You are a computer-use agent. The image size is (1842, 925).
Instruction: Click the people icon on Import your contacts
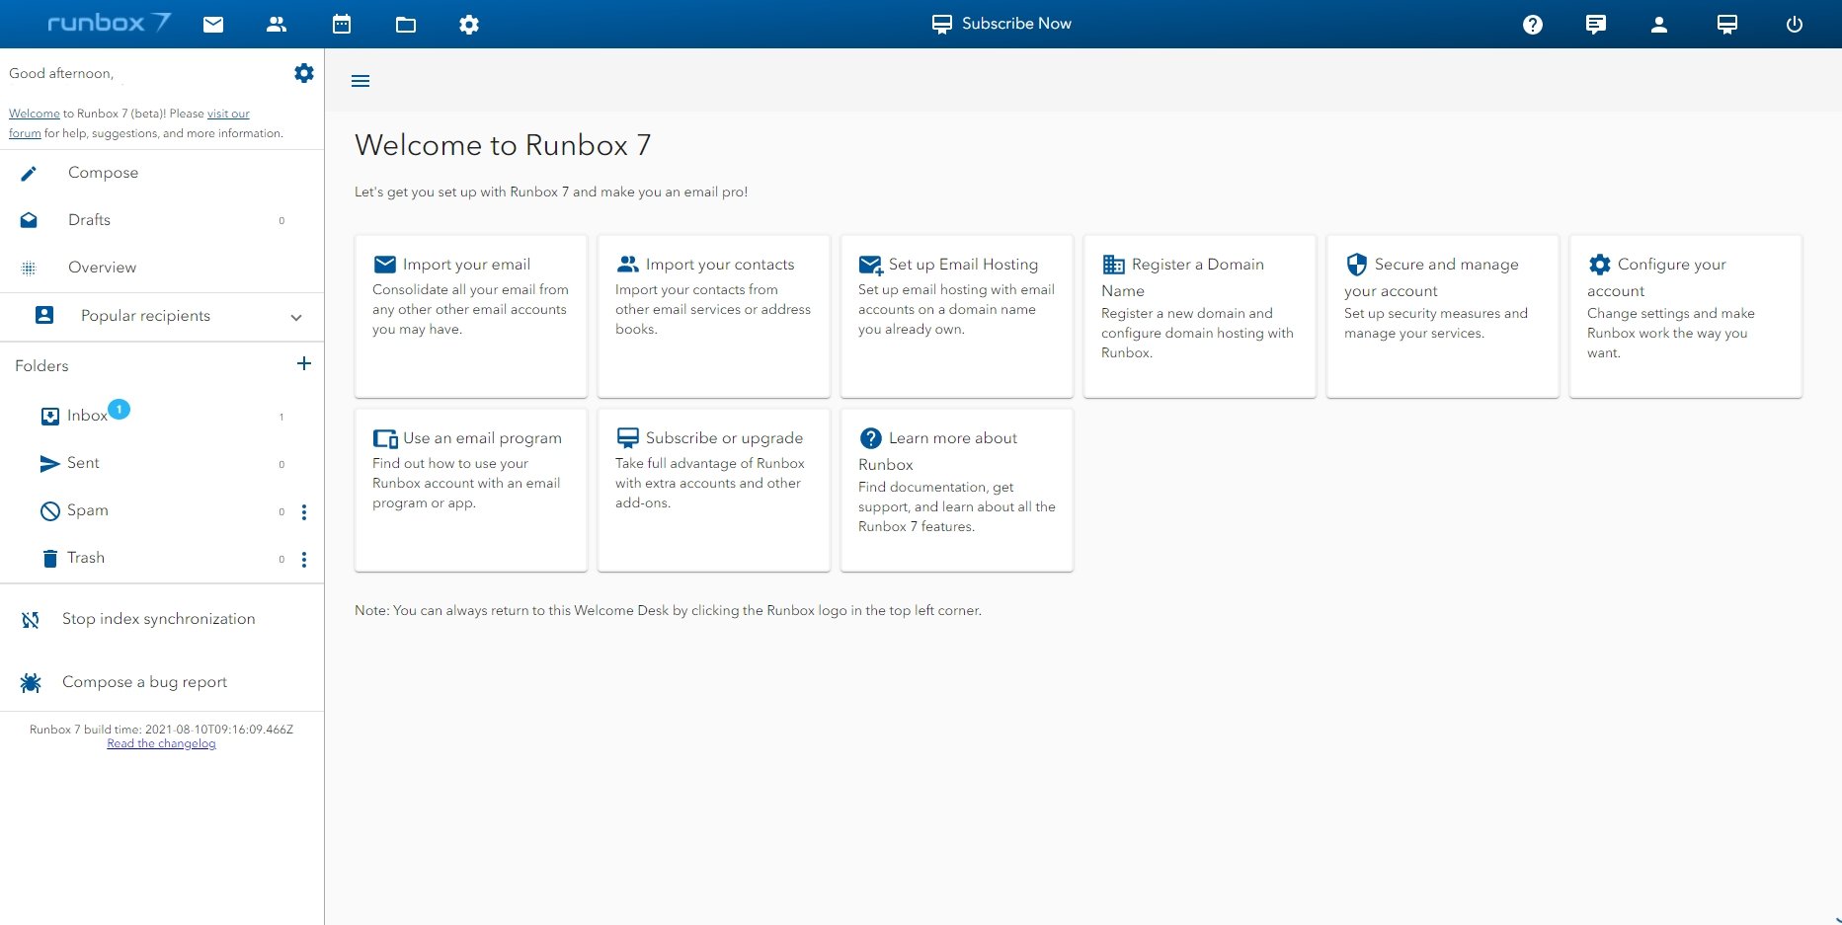628,265
